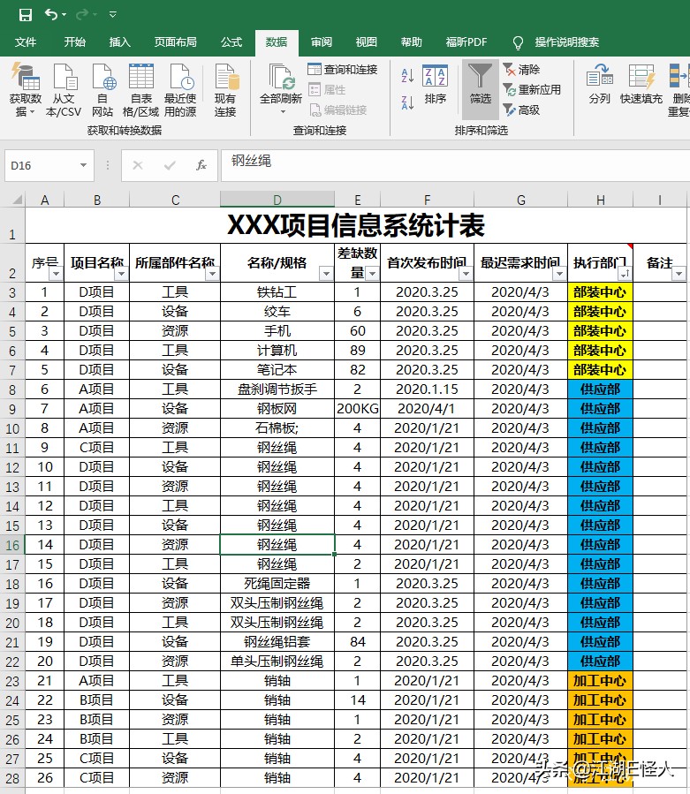Viewport: 690px width, 794px height.
Task: Select row 16 header
Action: click(12, 545)
